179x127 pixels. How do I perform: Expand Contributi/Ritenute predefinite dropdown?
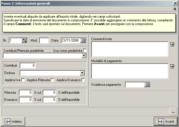(84, 56)
